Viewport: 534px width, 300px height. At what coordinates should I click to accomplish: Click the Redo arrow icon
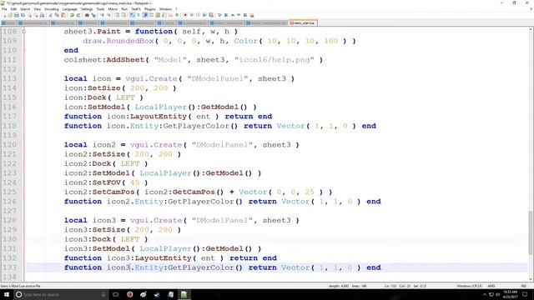(x=78, y=15)
